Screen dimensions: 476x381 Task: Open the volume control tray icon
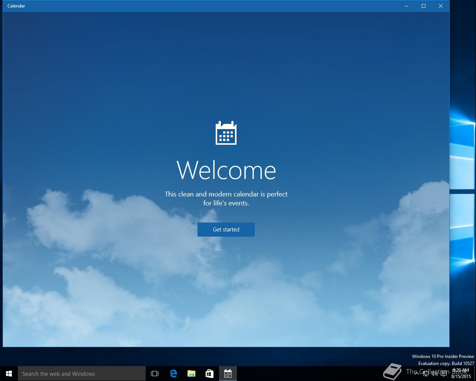point(435,374)
